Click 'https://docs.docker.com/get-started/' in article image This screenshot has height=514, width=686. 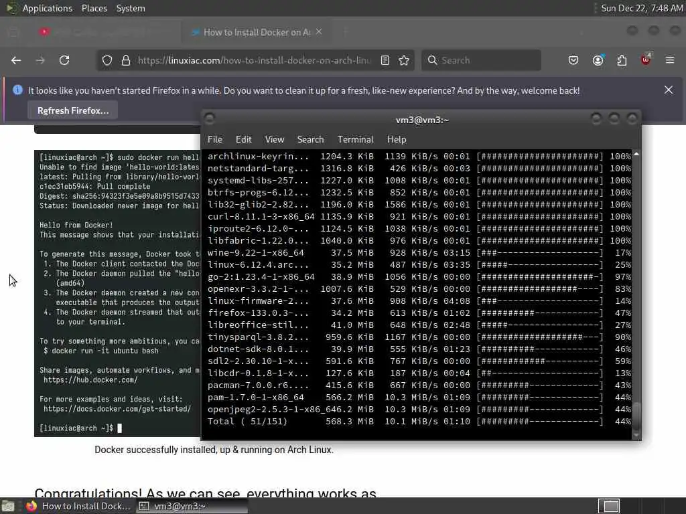point(117,409)
